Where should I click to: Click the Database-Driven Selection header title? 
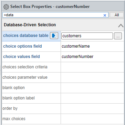click(30, 25)
